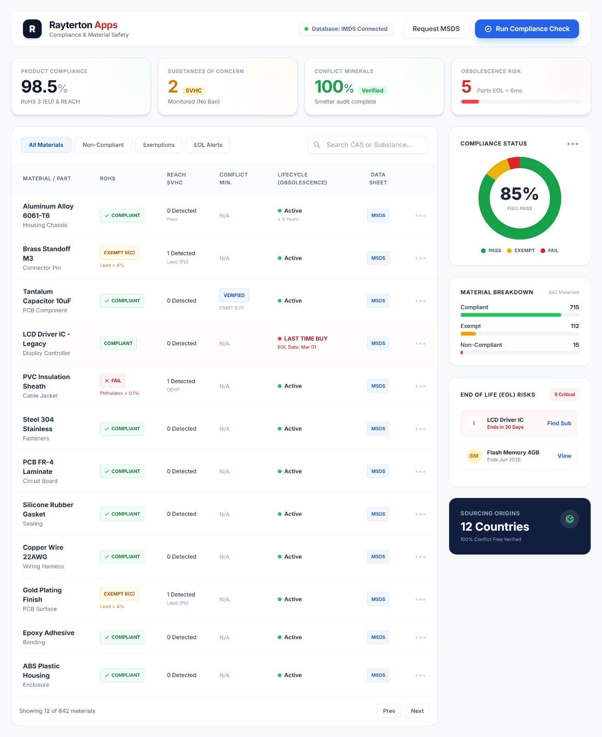This screenshot has height=737, width=602.
Task: Click the Obsolescence Risk red progress bar
Action: coord(470,102)
